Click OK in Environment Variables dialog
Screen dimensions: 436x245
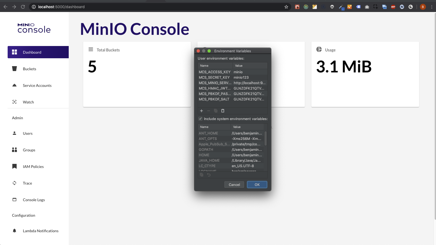257,185
